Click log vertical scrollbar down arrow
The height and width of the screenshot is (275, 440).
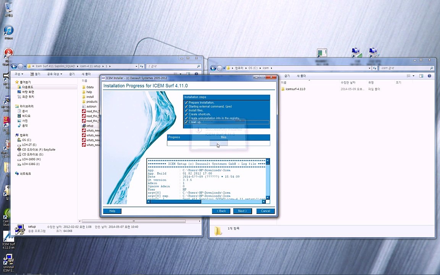pos(268,197)
